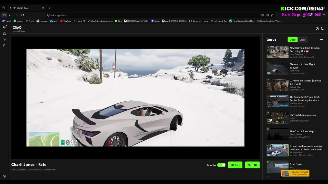Image resolution: width=328 pixels, height=184 pixels.
Task: Reload the page with refresh icon
Action: pyautogui.click(x=23, y=15)
